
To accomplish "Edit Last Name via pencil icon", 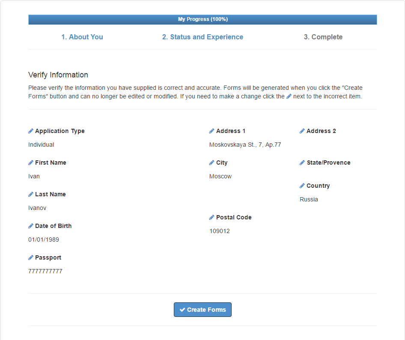I will click(x=31, y=195).
